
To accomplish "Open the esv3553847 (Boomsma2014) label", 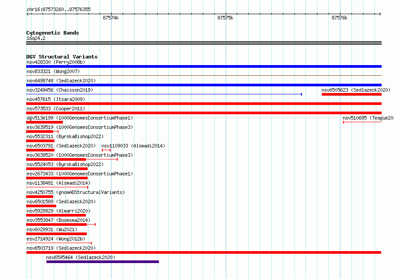I will tap(58, 220).
